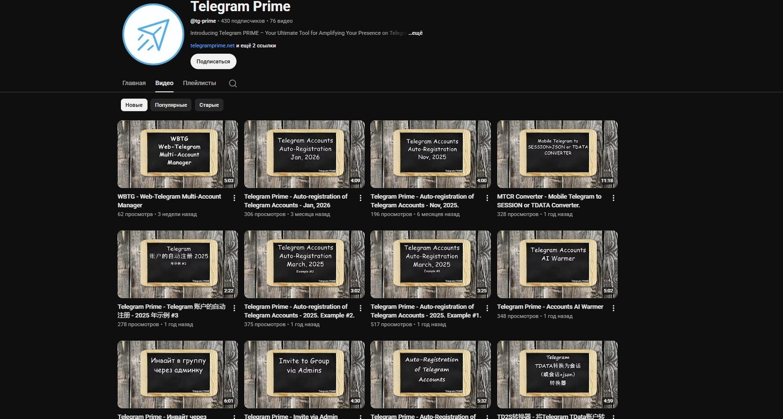Open three-dot menu for Auto-registration Jan, 2026 video
Viewport: 783px width, 419px height.
tap(361, 198)
